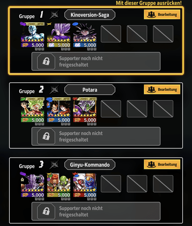Screen dimensions: 192x226
Task: Open the Ginyu-Kommando group name field
Action: [90, 165]
